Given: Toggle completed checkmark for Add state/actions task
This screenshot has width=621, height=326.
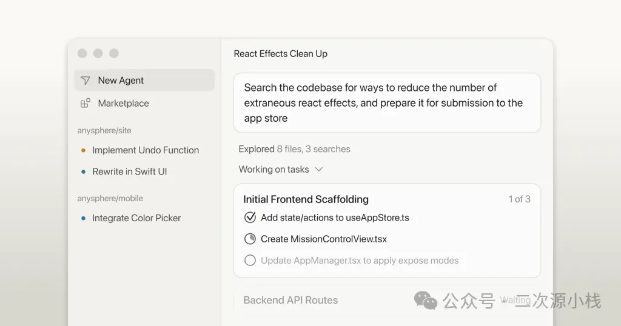Looking at the screenshot, I should [x=250, y=218].
